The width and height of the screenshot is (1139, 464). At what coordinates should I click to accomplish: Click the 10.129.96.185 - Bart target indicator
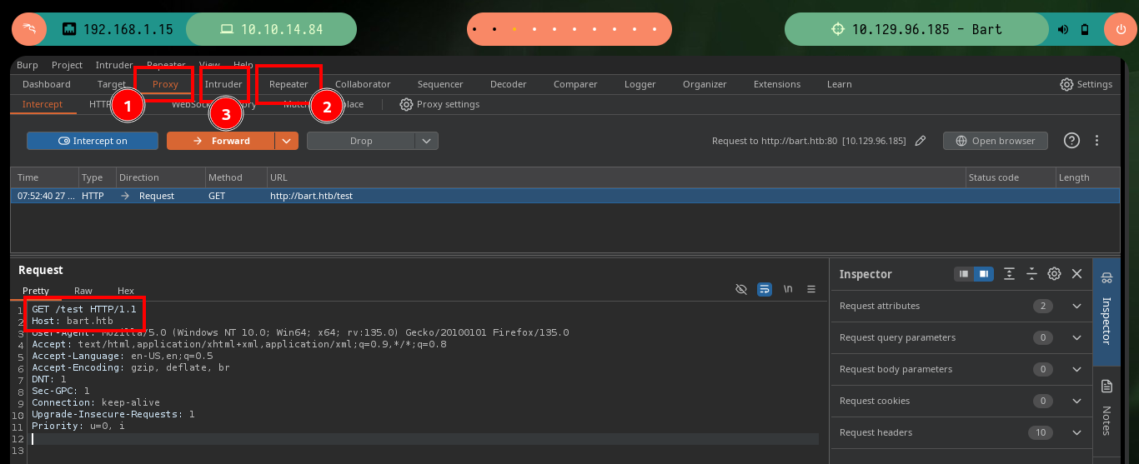tap(916, 29)
